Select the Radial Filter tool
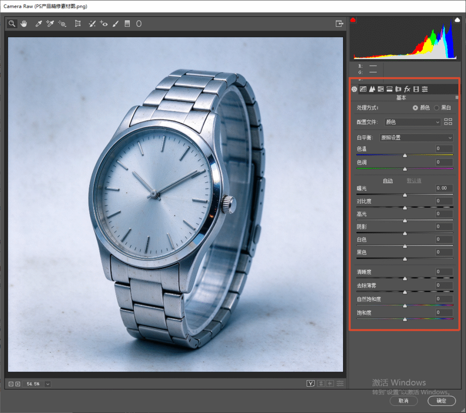This screenshot has width=466, height=413. coord(139,24)
